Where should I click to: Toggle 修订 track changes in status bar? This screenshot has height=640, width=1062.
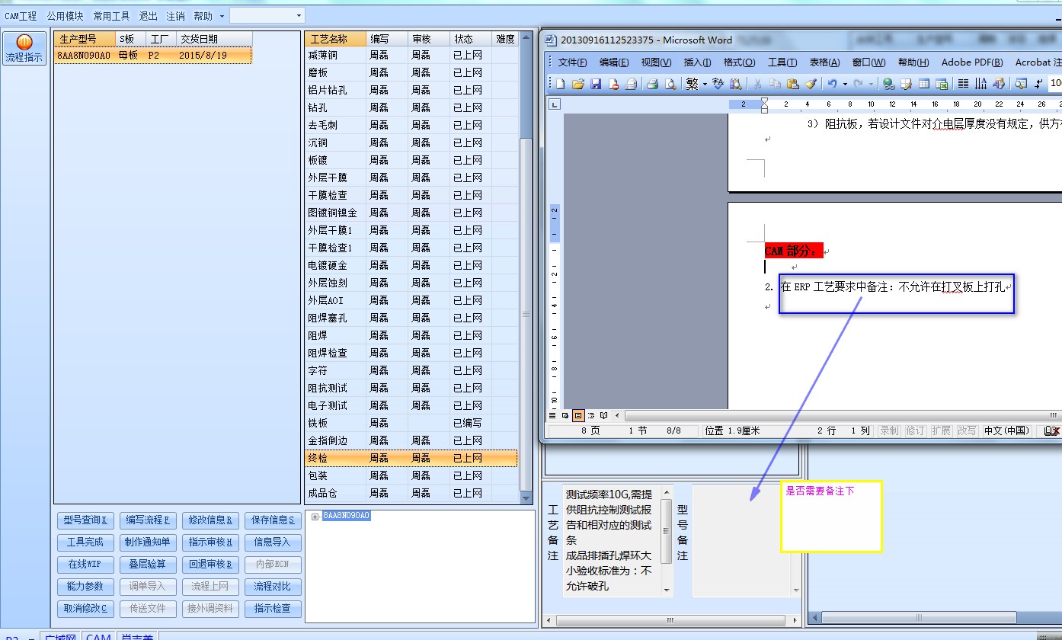point(915,430)
